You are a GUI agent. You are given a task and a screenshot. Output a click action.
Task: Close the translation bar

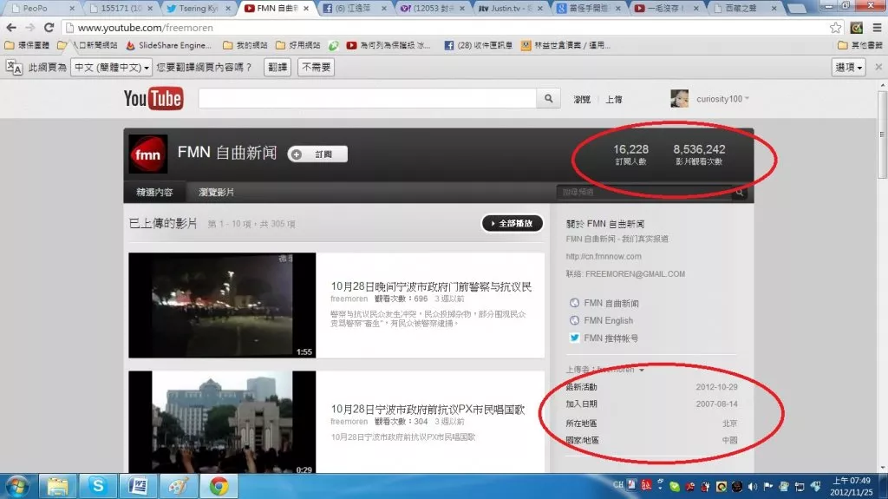tap(878, 67)
